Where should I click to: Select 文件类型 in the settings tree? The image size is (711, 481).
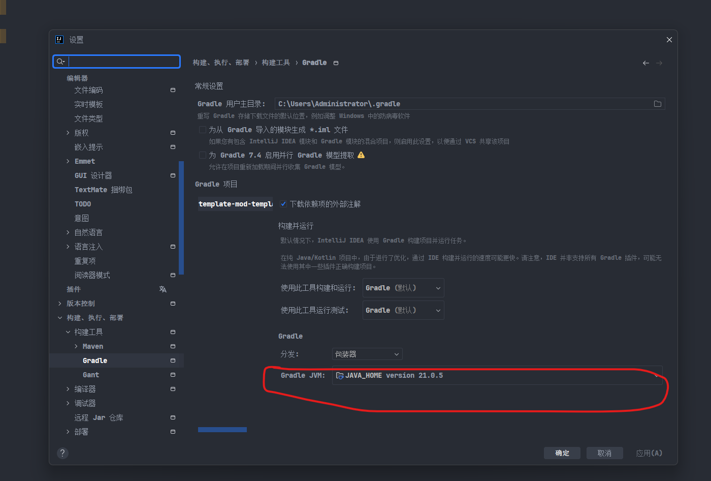(x=88, y=118)
